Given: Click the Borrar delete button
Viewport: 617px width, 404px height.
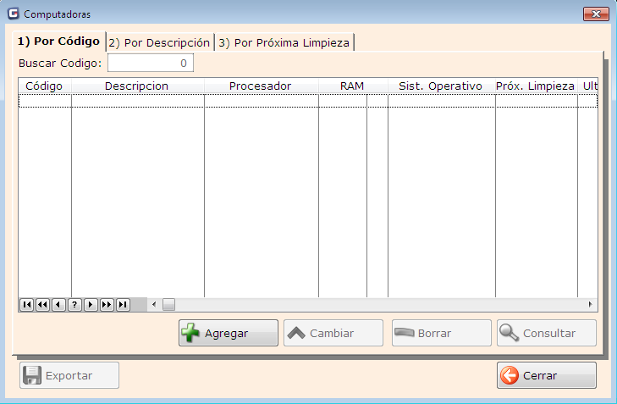Looking at the screenshot, I should [x=441, y=333].
